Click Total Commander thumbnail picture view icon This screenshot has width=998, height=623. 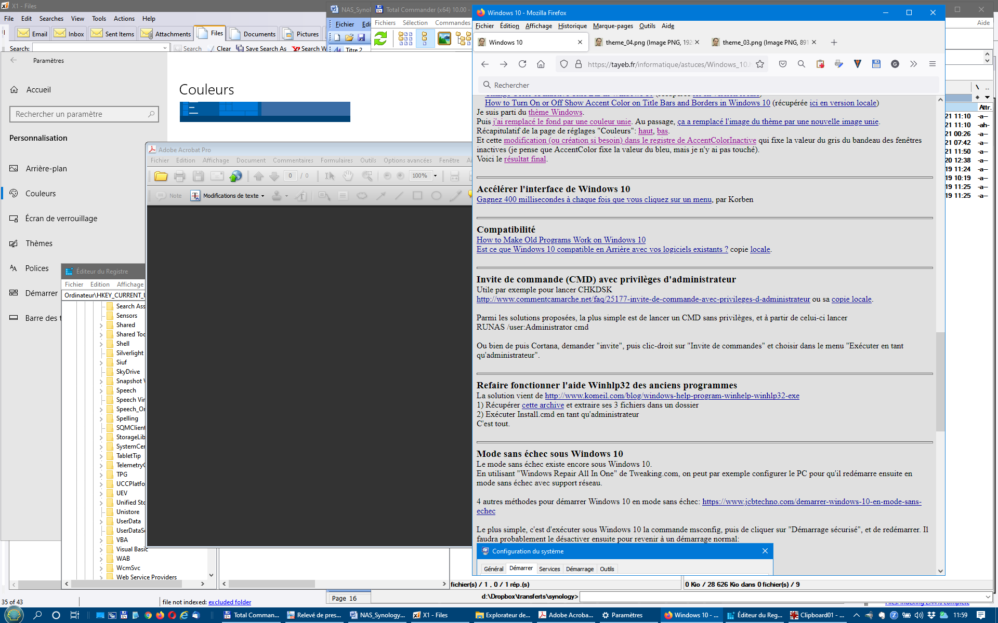coord(444,38)
